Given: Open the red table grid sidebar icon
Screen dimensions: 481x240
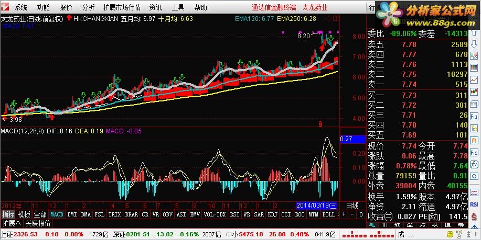Looking at the screenshot, I should coord(474,67).
